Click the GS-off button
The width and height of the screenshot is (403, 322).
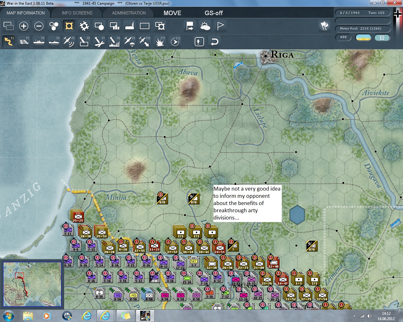213,13
